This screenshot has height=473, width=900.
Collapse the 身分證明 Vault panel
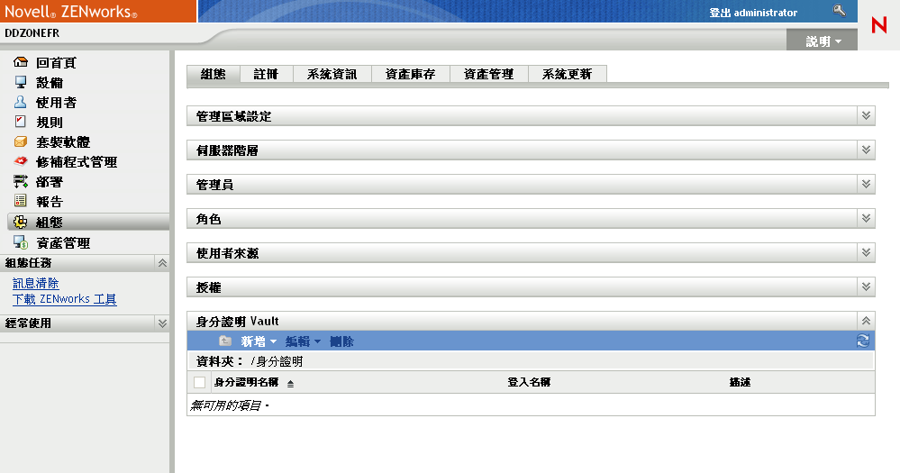865,320
